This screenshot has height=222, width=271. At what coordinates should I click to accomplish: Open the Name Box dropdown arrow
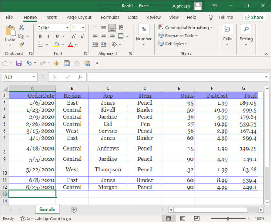34,77
